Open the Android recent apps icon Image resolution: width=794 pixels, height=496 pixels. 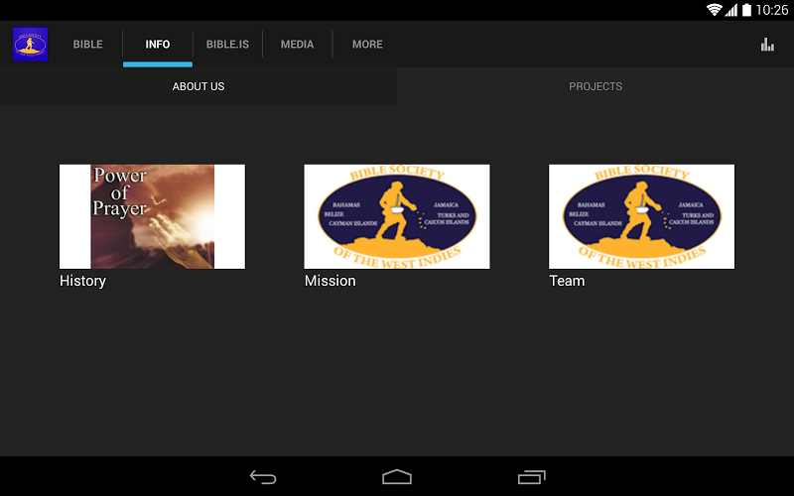[x=531, y=477]
